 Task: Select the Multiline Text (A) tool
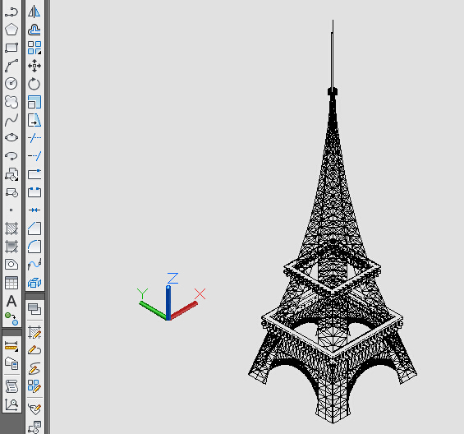[x=11, y=301]
